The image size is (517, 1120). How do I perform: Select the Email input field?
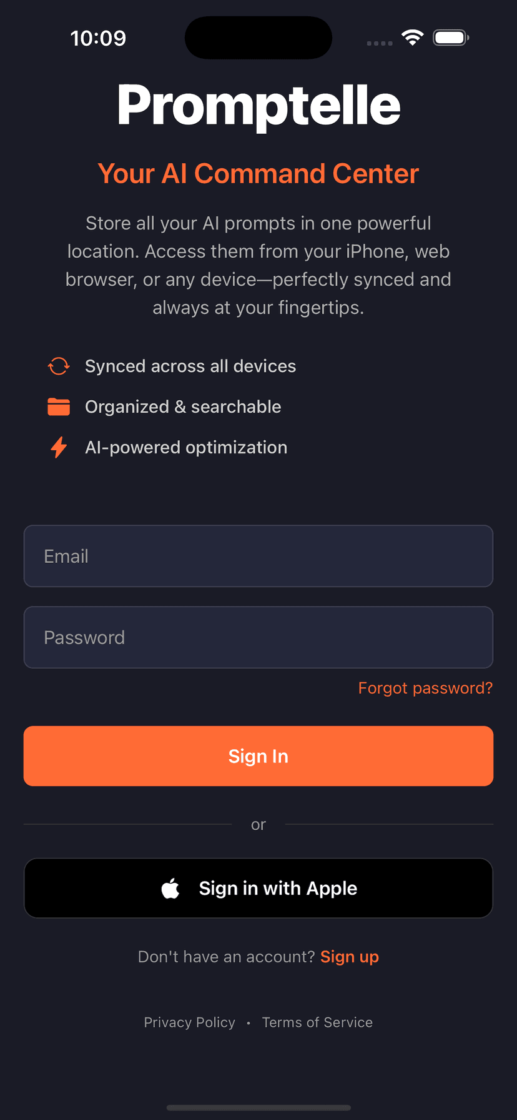[x=258, y=556]
